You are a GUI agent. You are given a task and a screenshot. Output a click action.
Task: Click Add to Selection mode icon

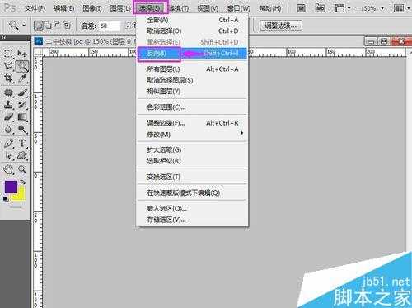49,26
